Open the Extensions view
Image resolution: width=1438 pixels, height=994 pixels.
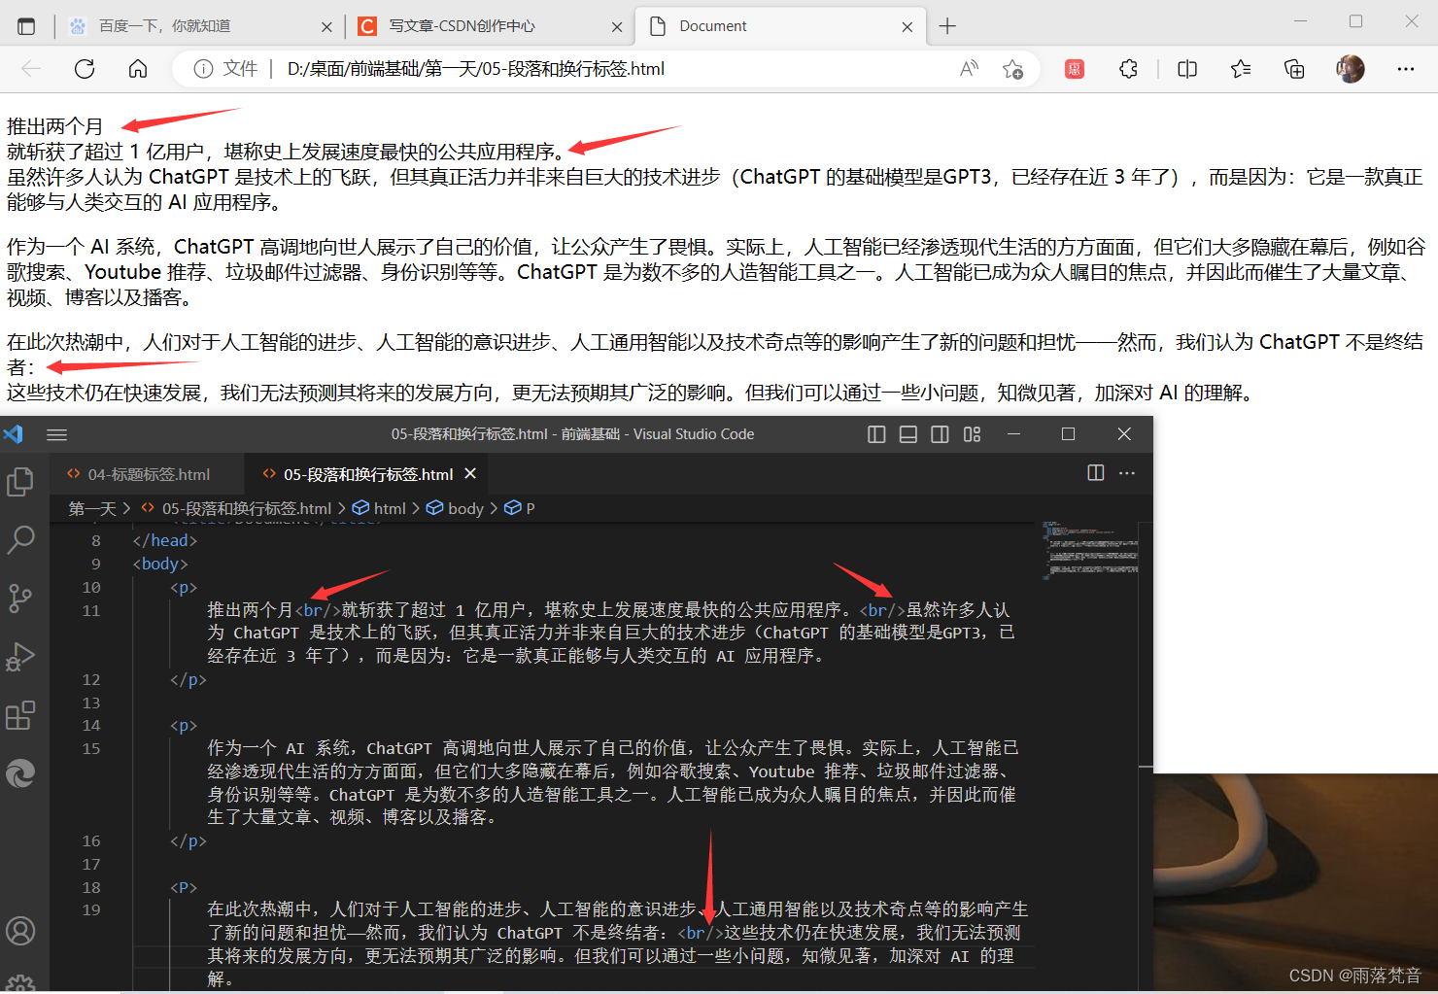(x=20, y=716)
